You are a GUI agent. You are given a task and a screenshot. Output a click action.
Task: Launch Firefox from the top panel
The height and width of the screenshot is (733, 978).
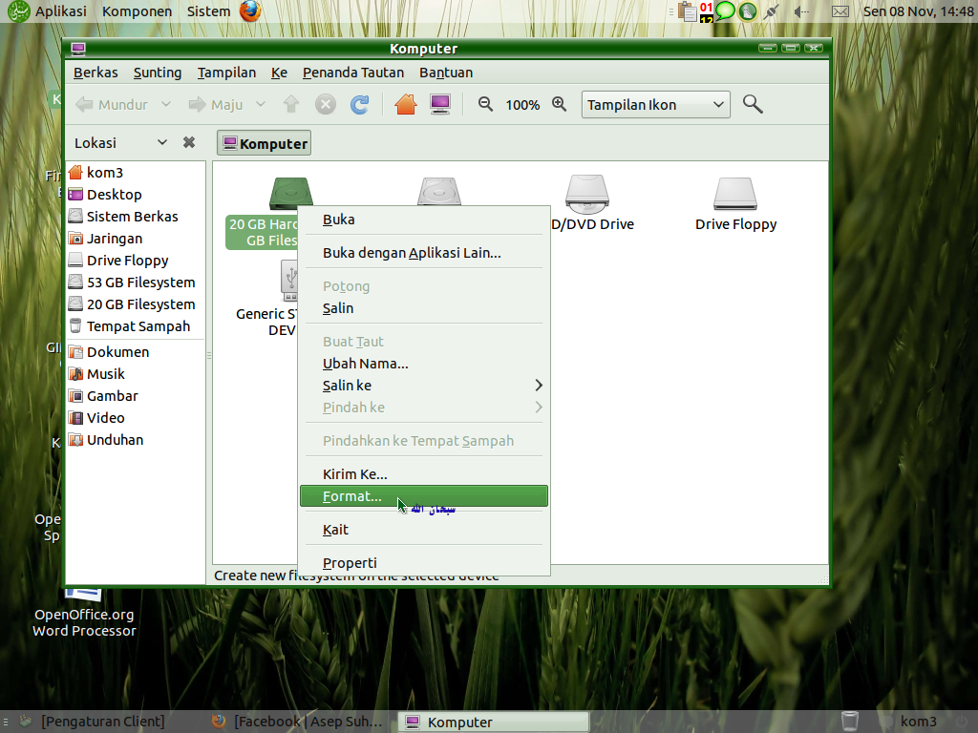251,11
